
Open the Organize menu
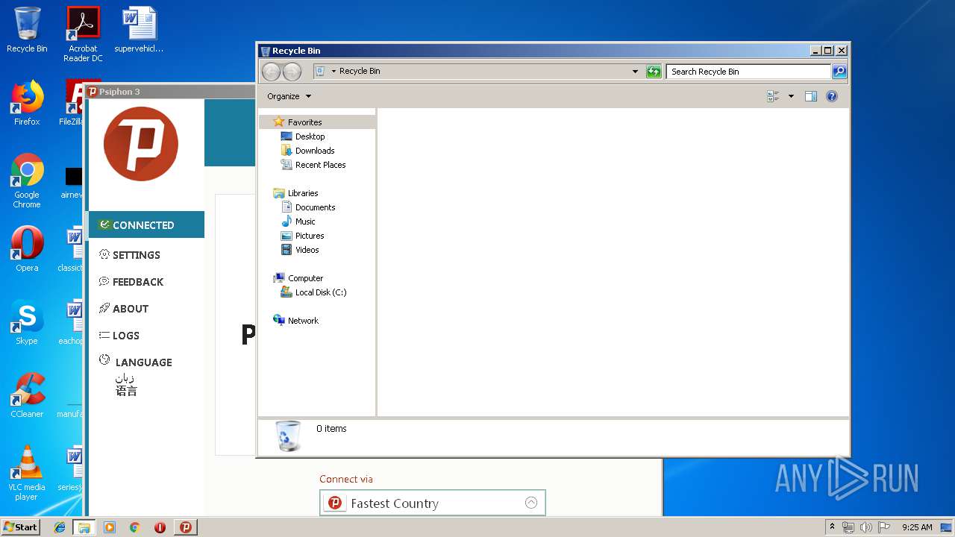coord(289,96)
